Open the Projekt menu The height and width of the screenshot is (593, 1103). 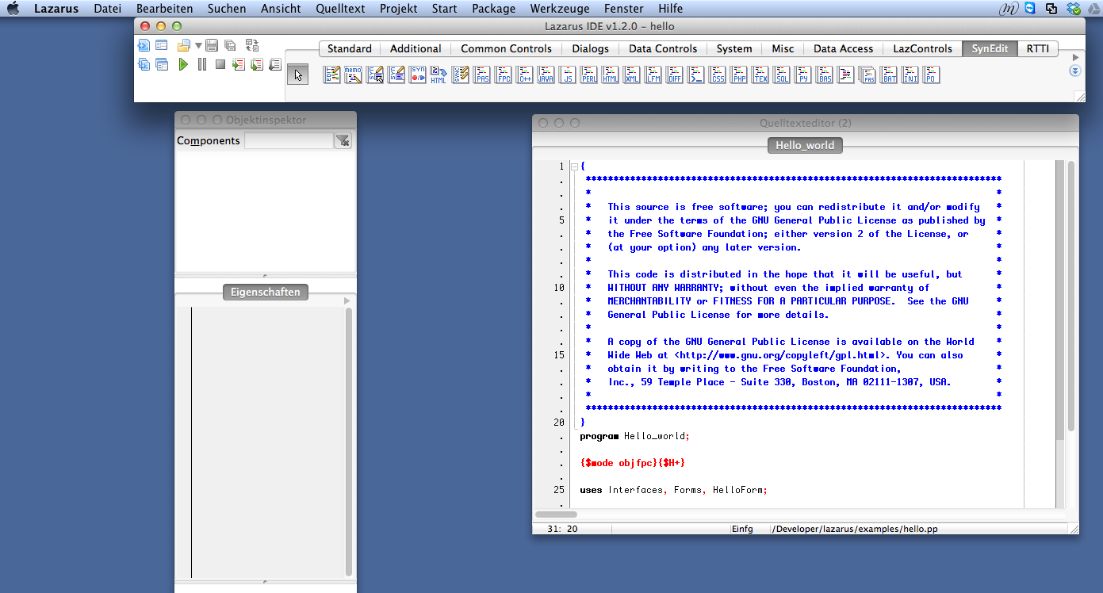click(x=398, y=9)
